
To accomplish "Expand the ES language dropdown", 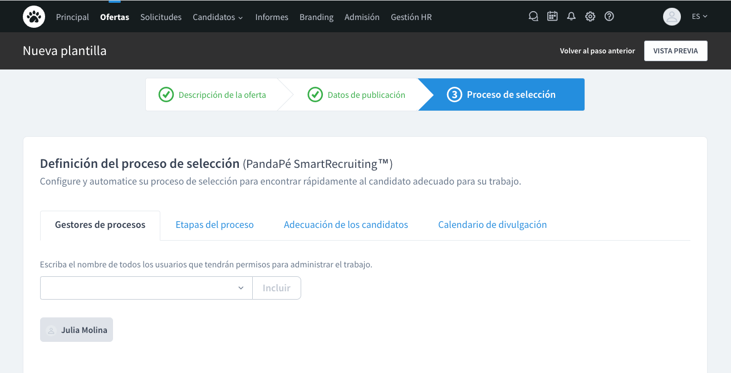I will [700, 16].
